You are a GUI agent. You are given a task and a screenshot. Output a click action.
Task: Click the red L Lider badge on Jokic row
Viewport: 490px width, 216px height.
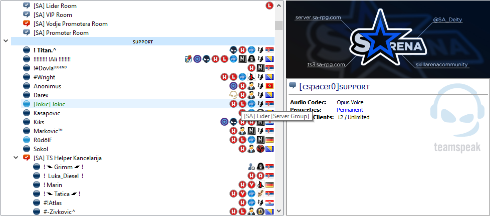click(242, 104)
